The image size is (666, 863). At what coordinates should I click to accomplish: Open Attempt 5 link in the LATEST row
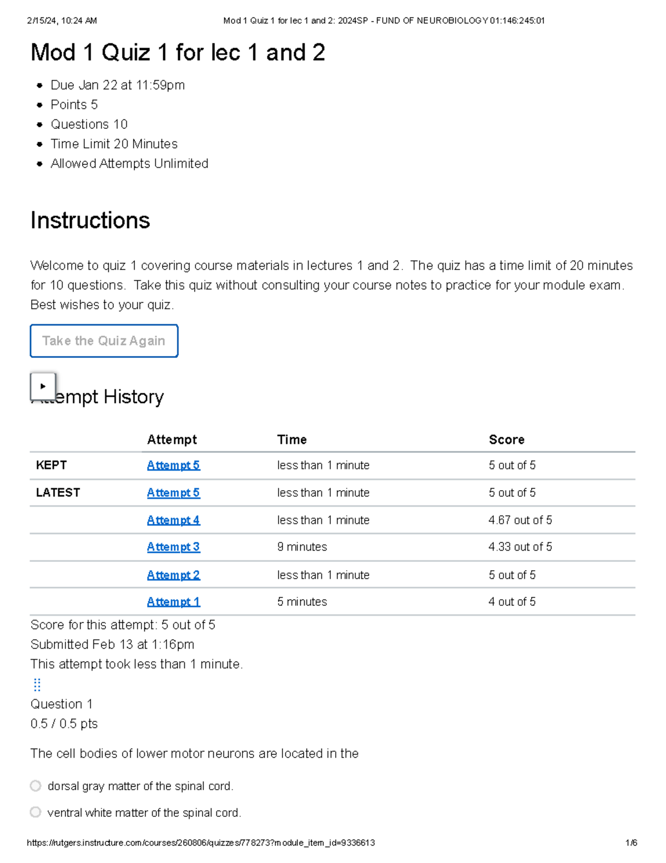point(173,492)
